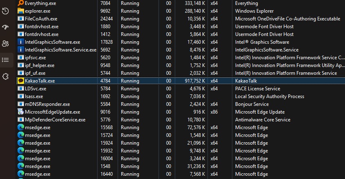This screenshot has height=179, width=345.
Task: Click the IntelGraphicsSoftware.exe blue icon
Action: [21, 42]
